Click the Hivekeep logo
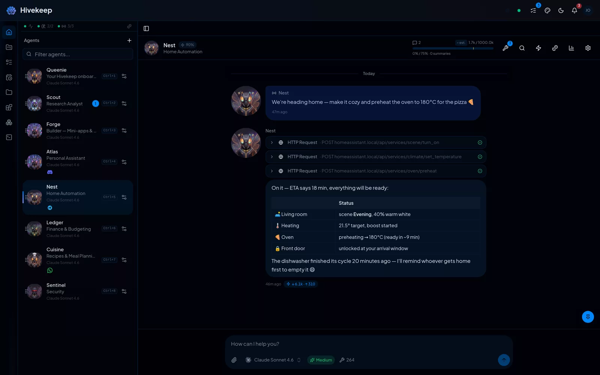 click(x=29, y=10)
